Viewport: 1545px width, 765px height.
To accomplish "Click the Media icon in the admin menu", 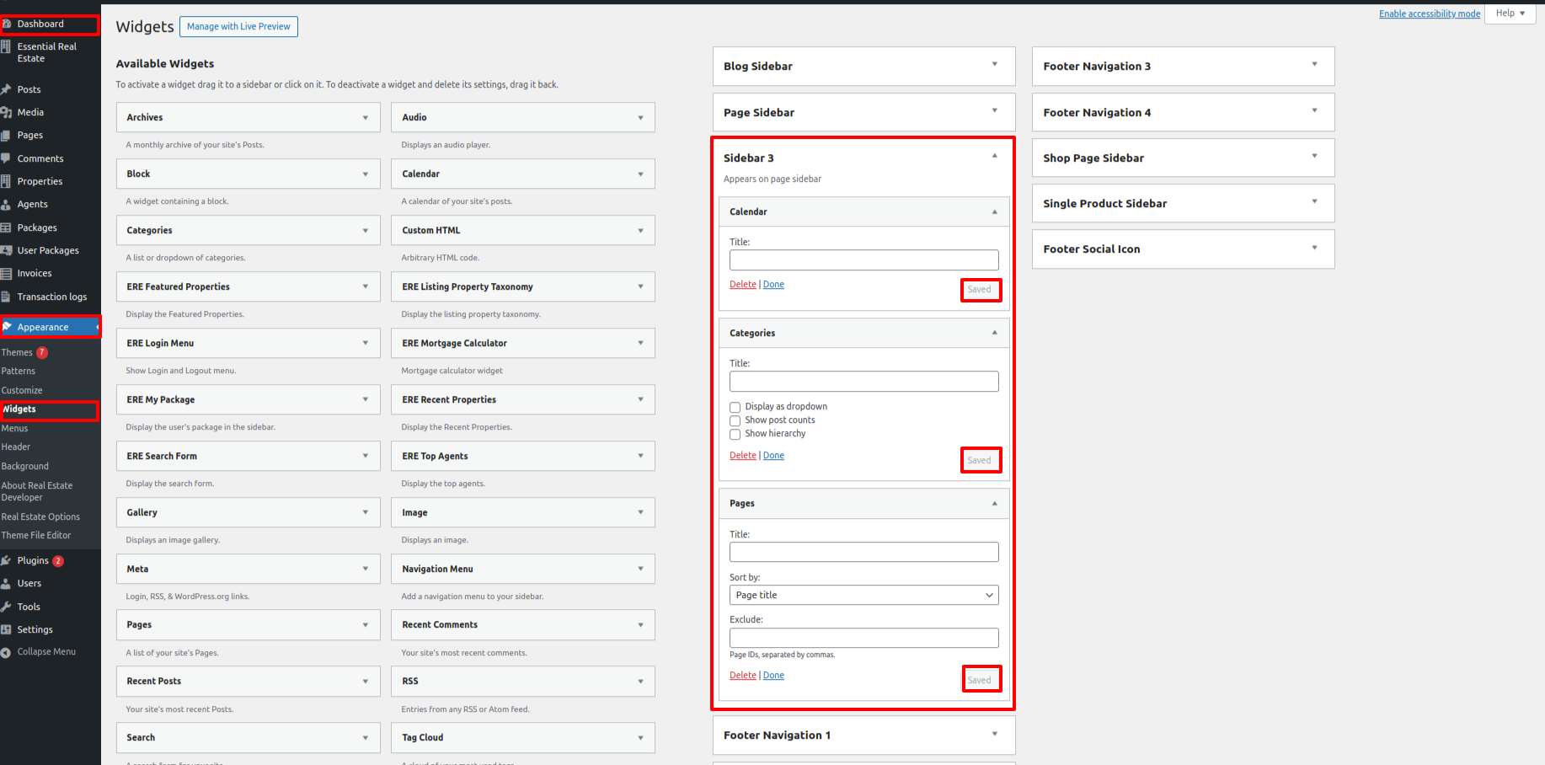I will 6,112.
